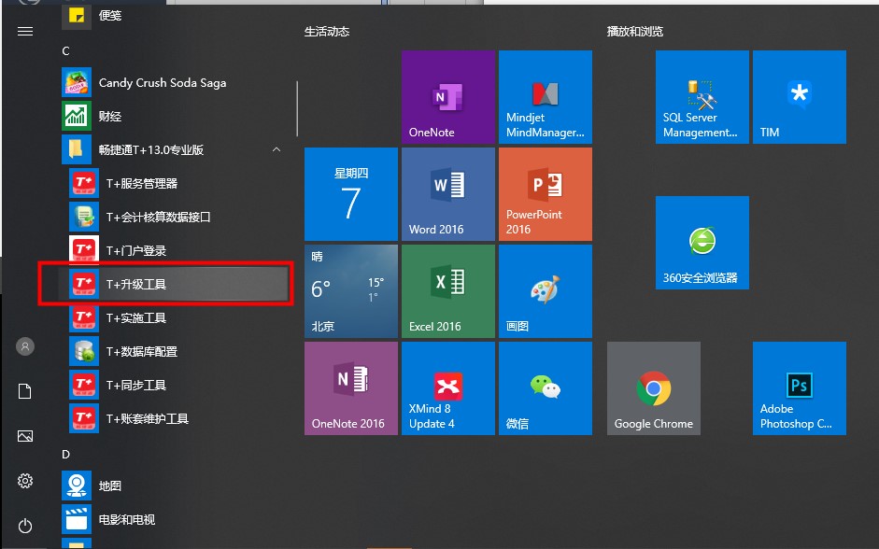
Task: Launch the XMind 8 Update 4 tile
Action: 448,388
